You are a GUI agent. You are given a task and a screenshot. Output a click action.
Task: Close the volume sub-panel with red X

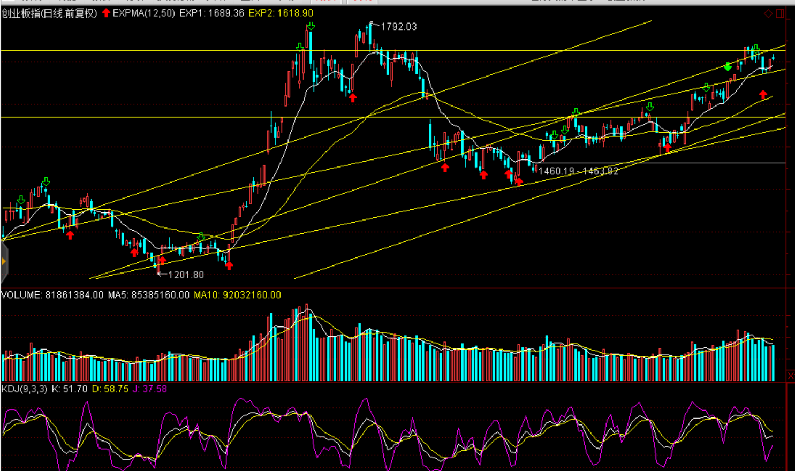pos(791,376)
